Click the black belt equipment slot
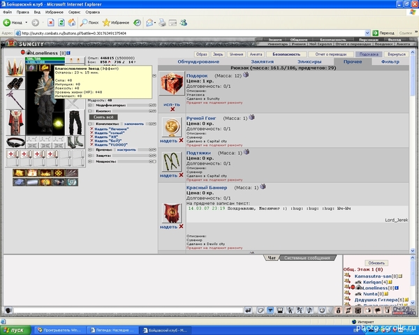Screen dimensions: 419x335 15,142
